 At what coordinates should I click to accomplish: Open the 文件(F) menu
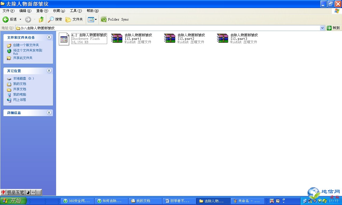click(9, 11)
